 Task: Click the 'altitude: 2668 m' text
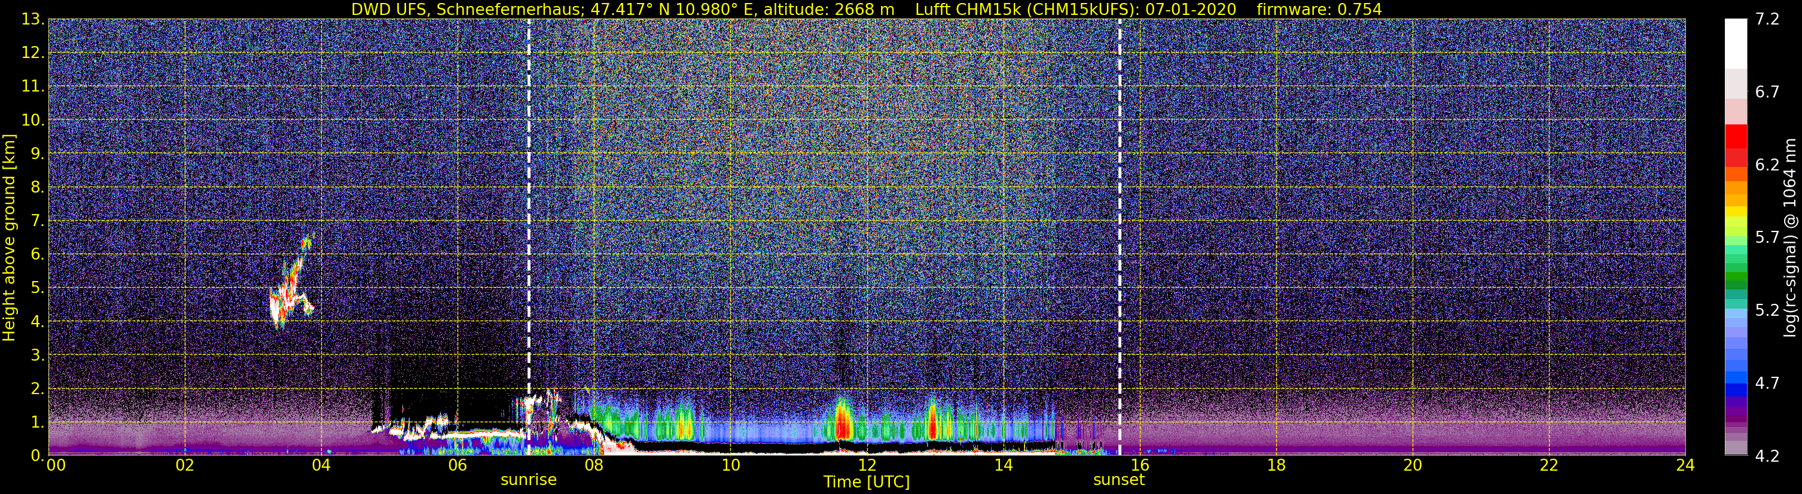[828, 9]
